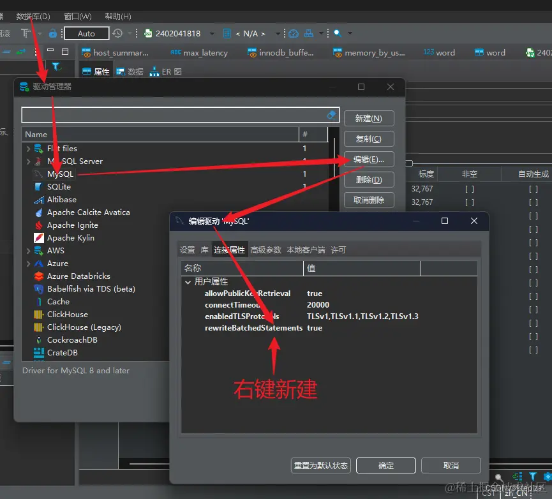The width and height of the screenshot is (552, 499).
Task: Click the value 20000
Action: (318, 305)
